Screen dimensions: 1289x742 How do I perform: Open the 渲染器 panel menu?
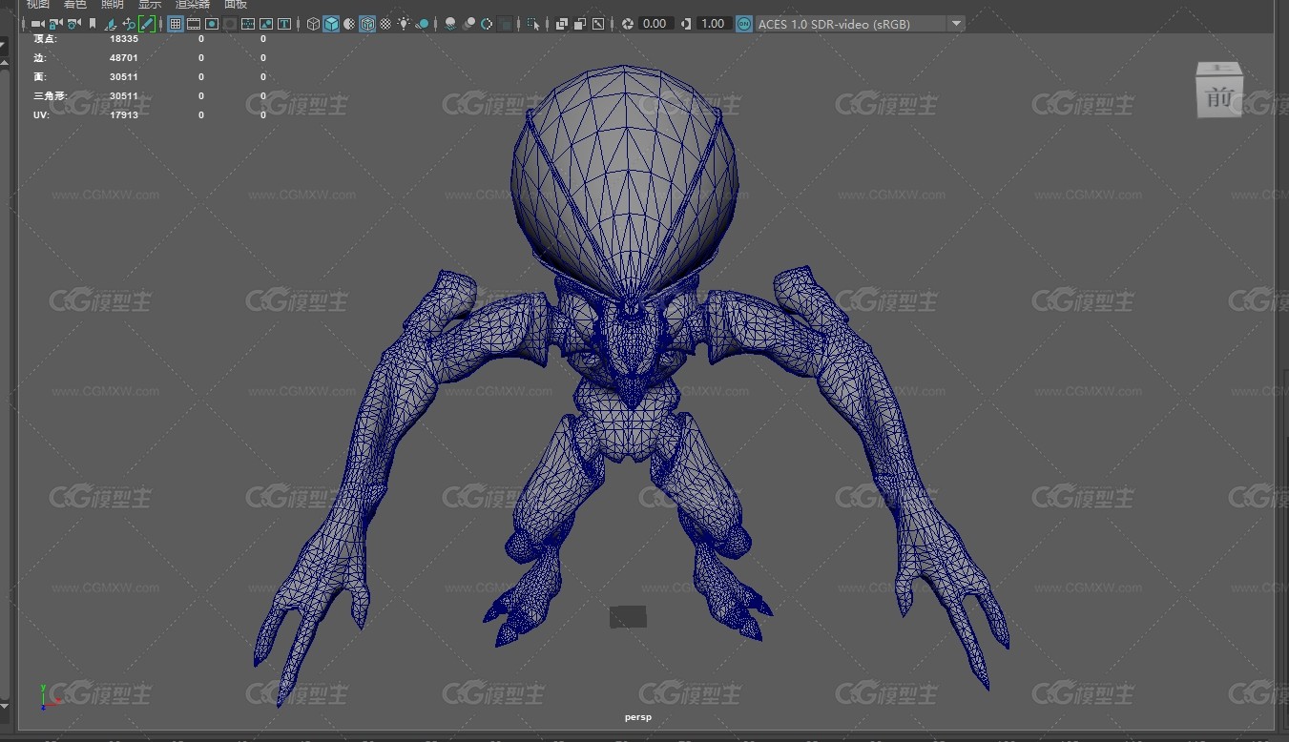[x=193, y=5]
